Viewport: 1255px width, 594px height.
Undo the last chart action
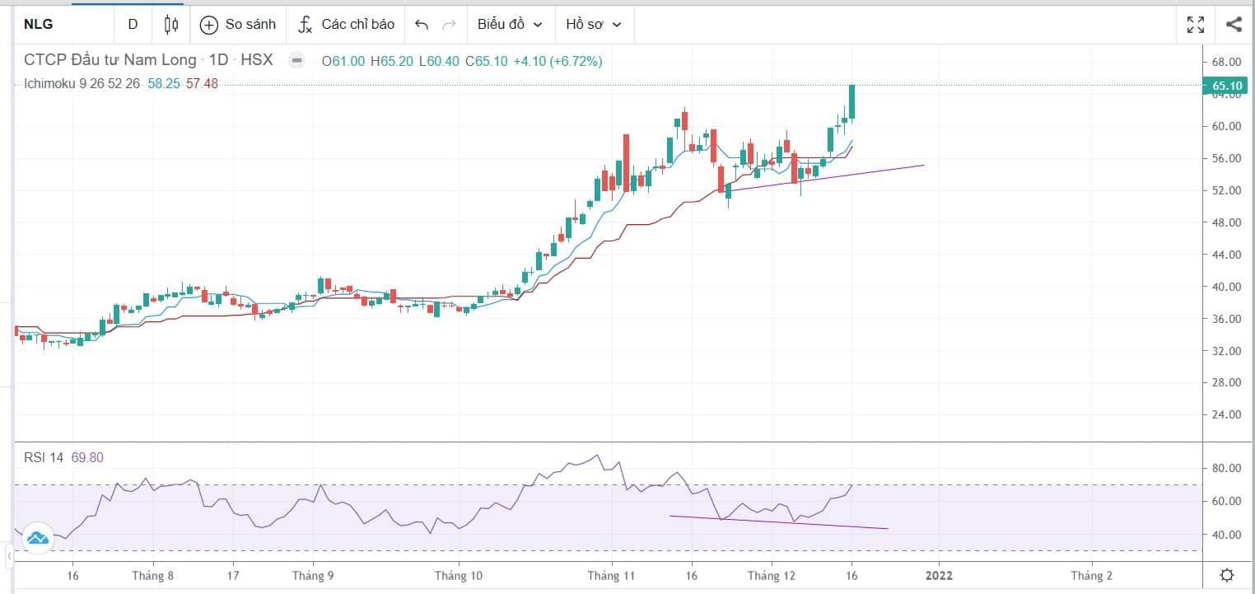click(x=422, y=24)
